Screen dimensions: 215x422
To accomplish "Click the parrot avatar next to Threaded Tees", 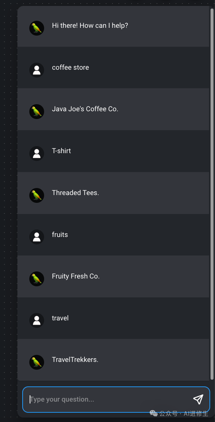I will click(x=37, y=195).
